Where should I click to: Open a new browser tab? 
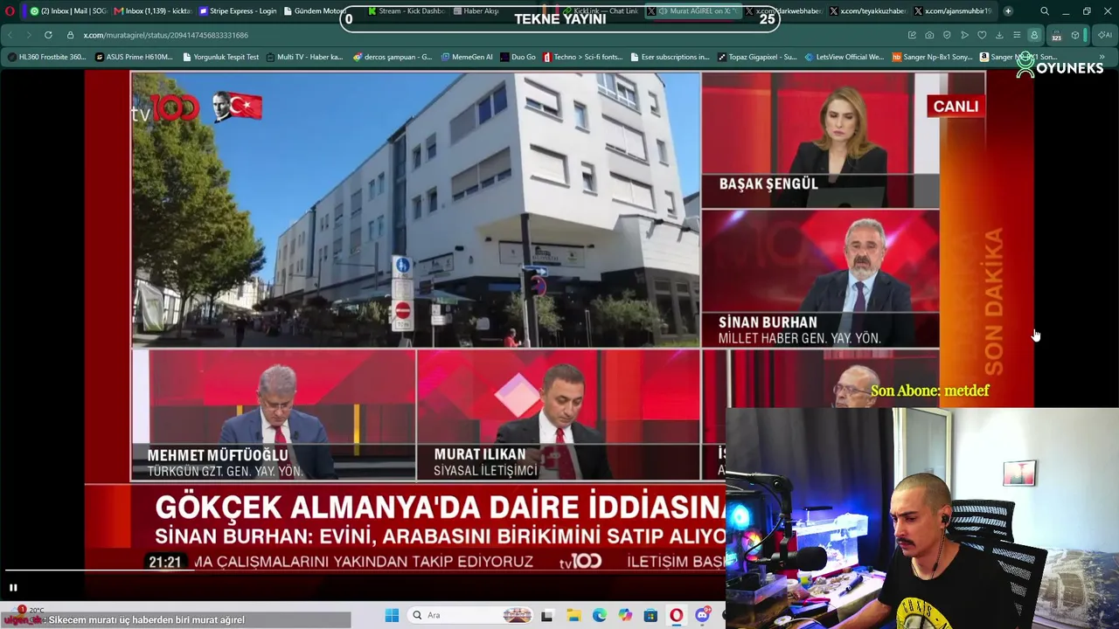click(x=1008, y=11)
